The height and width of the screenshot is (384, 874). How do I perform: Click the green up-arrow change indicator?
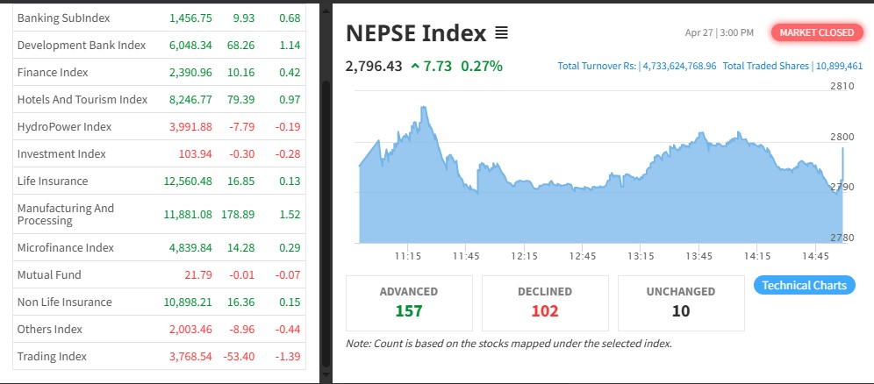[415, 66]
